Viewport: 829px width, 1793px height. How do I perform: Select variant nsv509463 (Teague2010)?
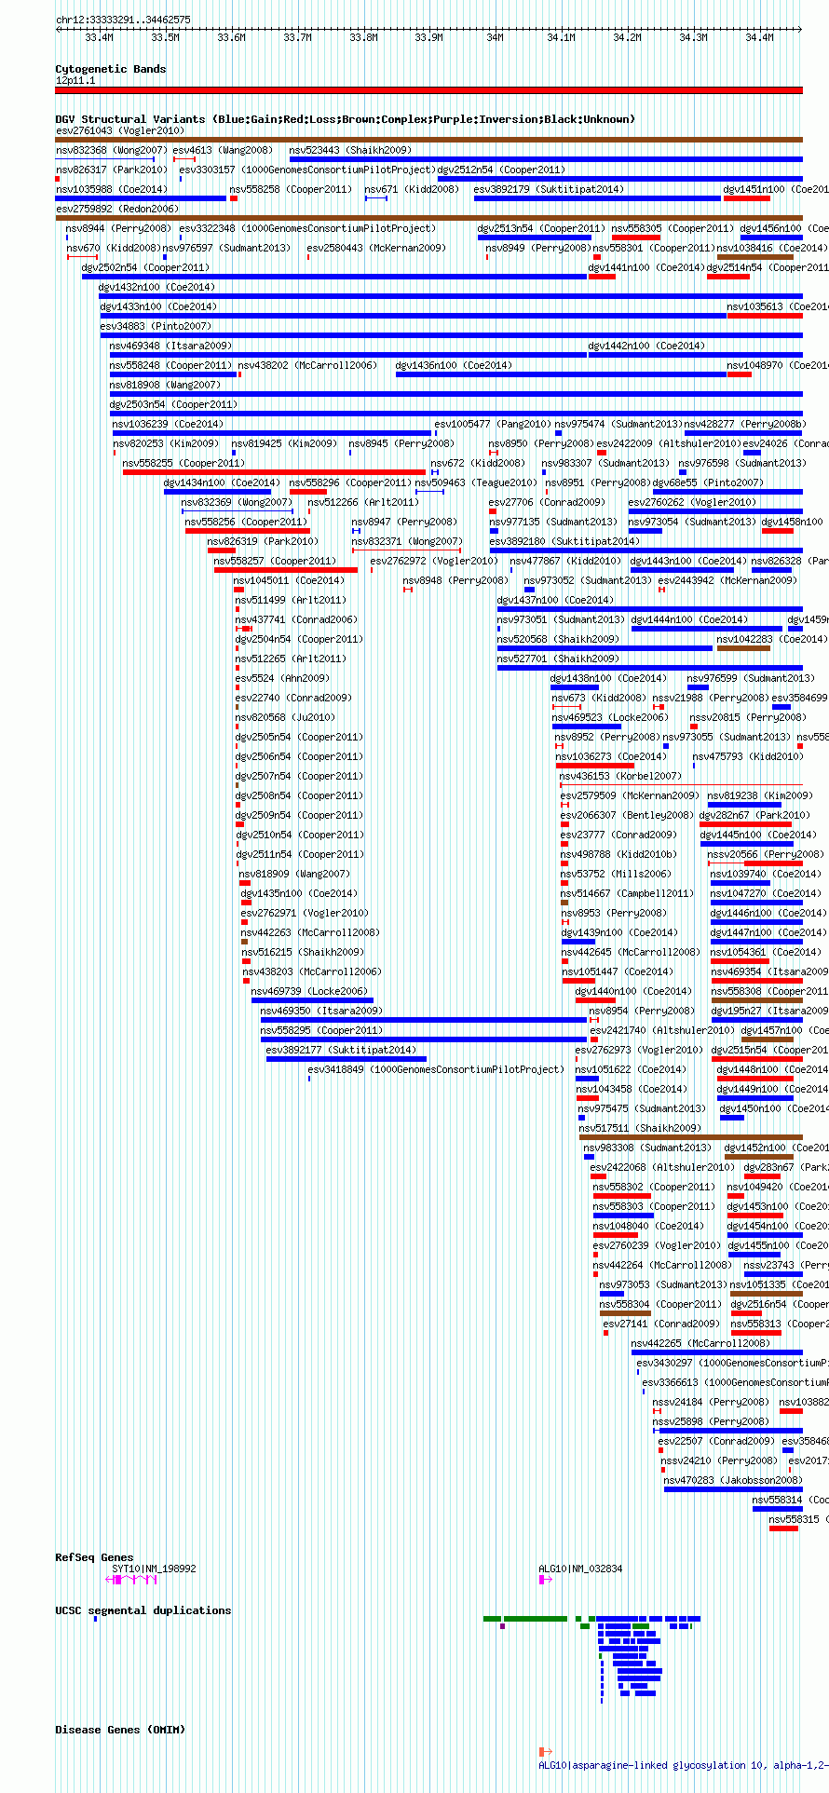click(429, 492)
